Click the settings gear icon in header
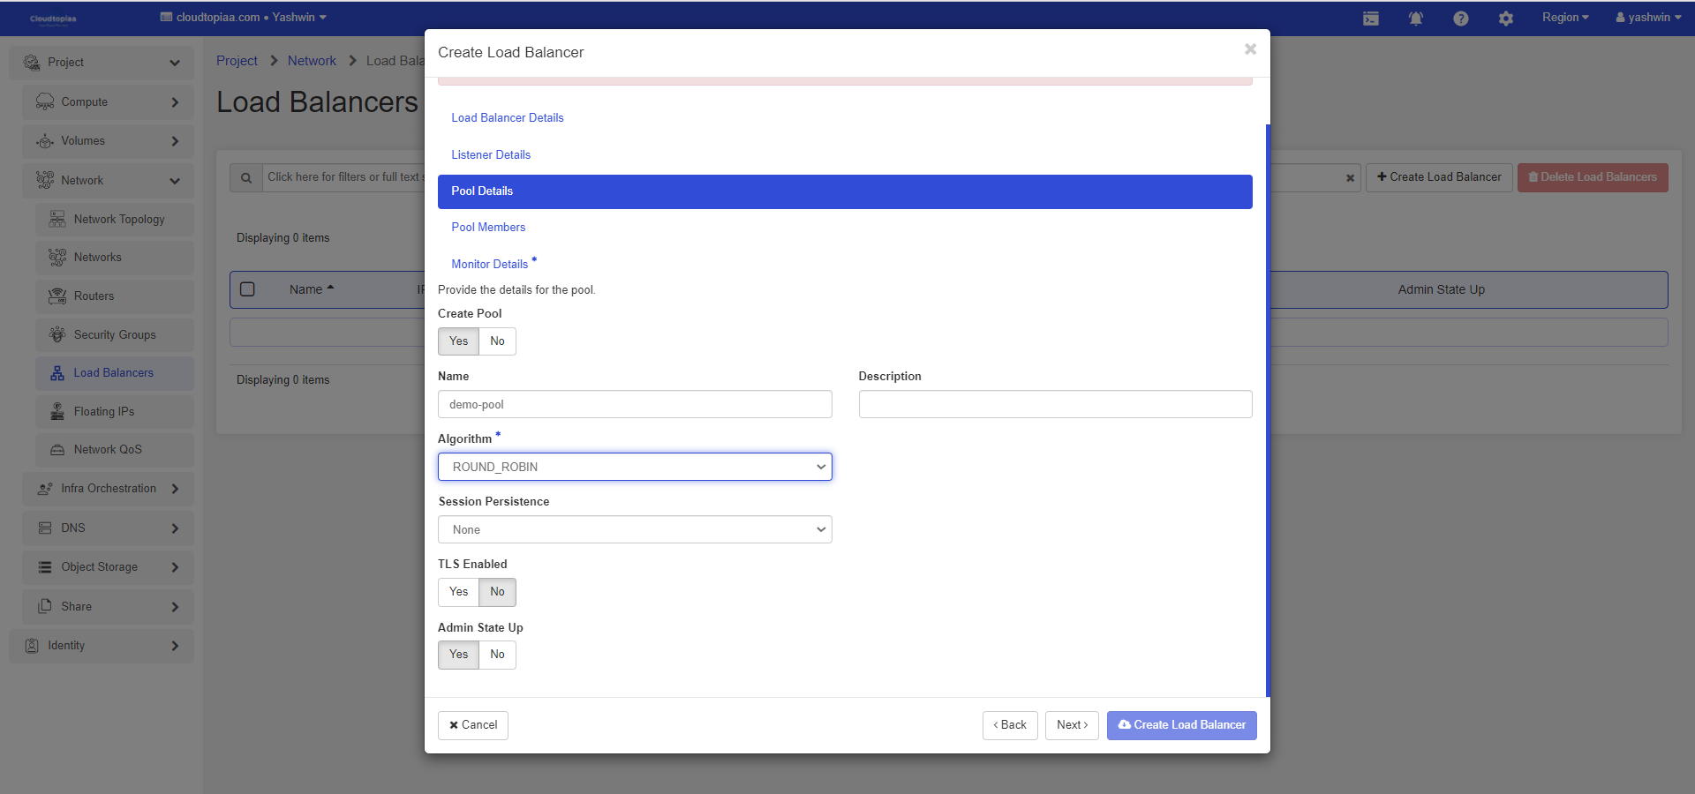The width and height of the screenshot is (1695, 794). [x=1505, y=19]
